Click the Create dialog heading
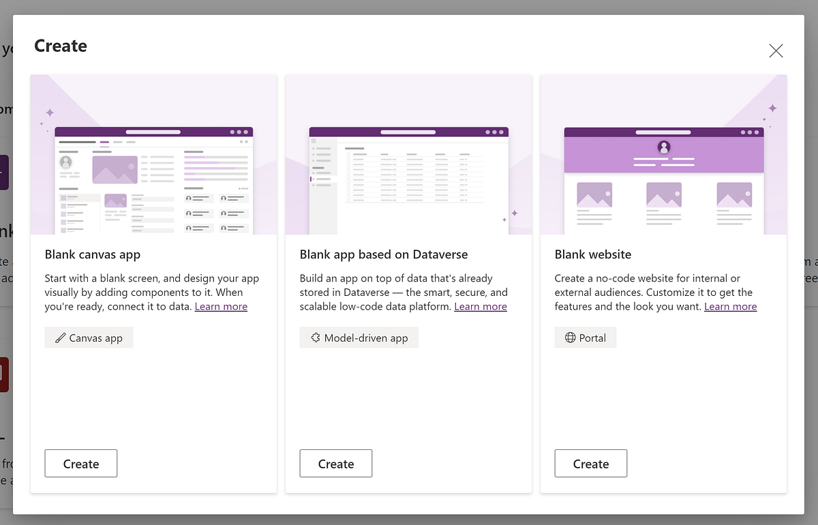This screenshot has height=525, width=818. [x=60, y=46]
